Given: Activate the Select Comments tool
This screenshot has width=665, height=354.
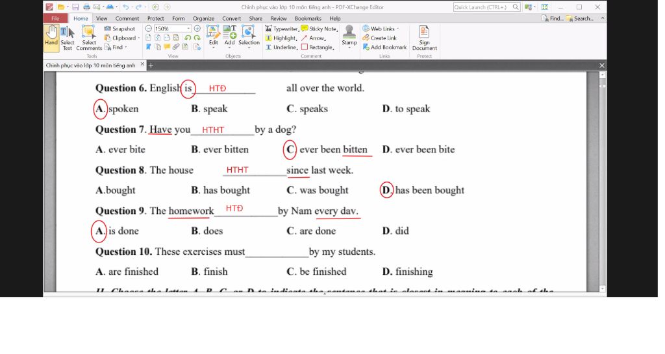Looking at the screenshot, I should tap(88, 38).
